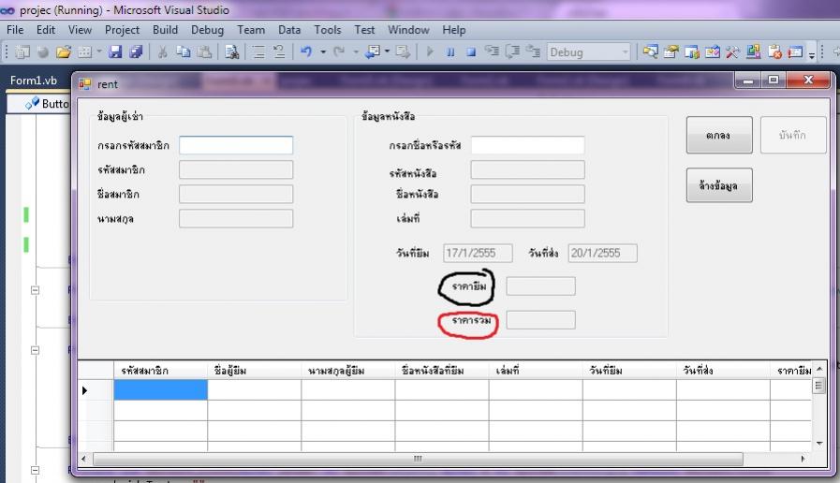
Task: Open the Project menu
Action: [122, 30]
